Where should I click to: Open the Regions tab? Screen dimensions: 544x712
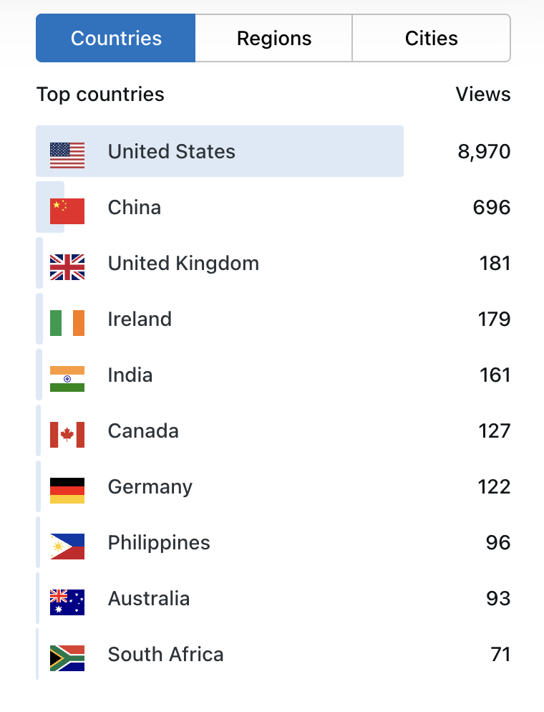click(274, 38)
